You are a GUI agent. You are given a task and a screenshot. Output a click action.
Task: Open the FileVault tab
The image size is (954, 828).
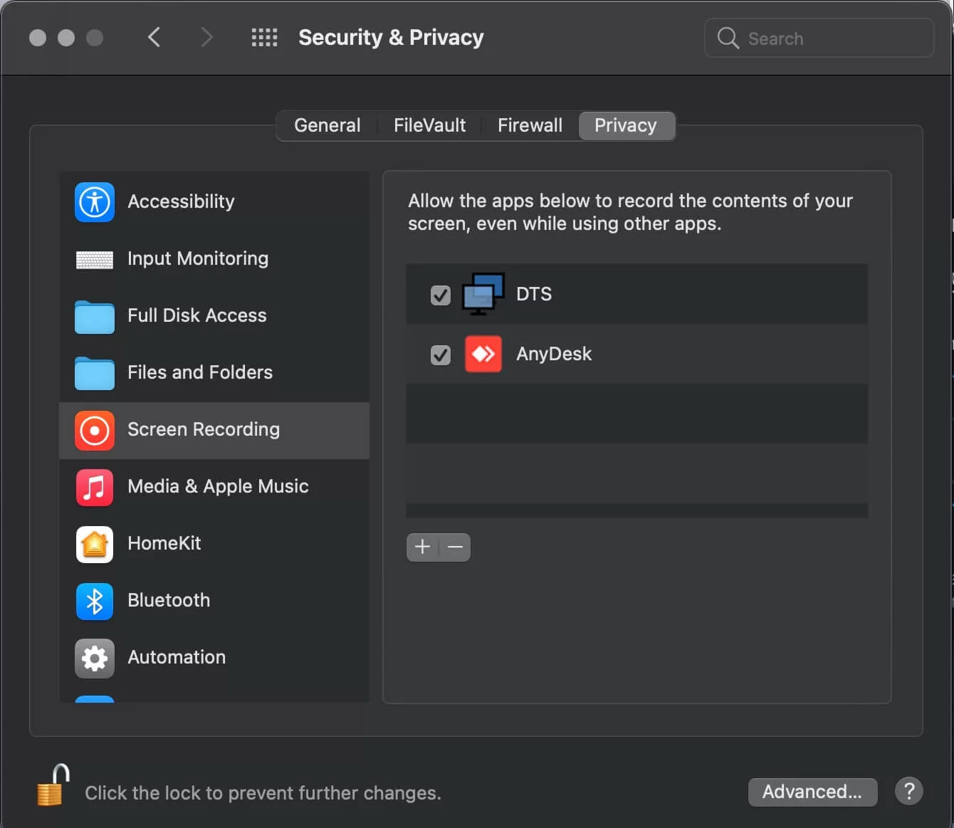click(429, 126)
